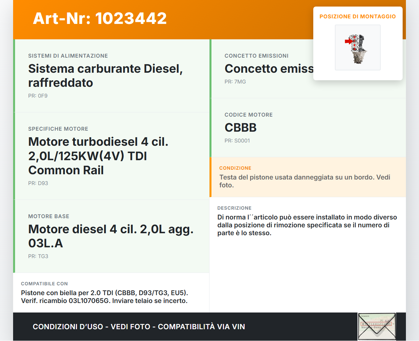Click the footer CONDIZIONI D'USO banner text

139,327
